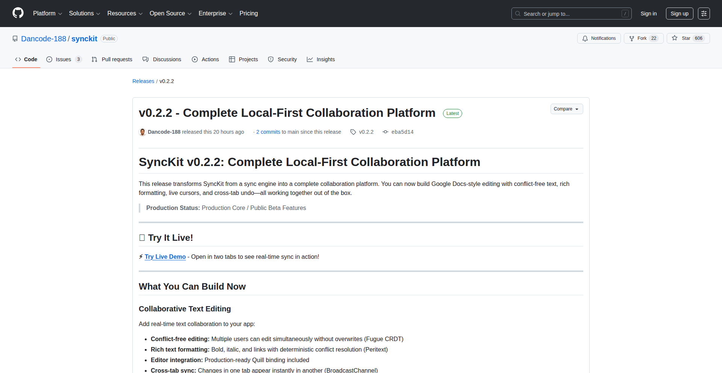Click the Sign up button

tap(679, 13)
